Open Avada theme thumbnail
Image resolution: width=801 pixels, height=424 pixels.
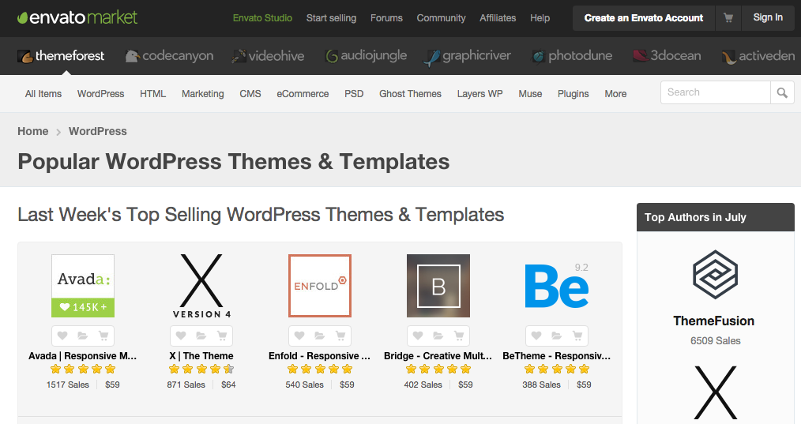83,286
